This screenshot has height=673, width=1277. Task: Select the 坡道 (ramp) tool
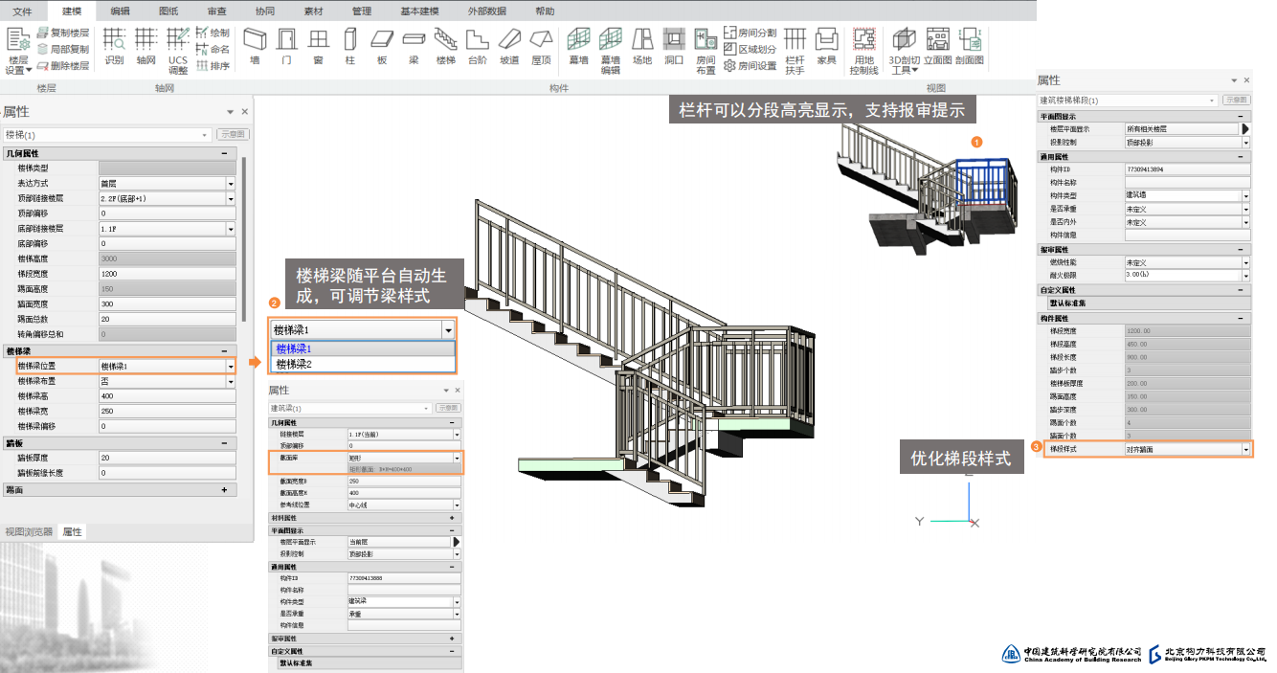(x=509, y=44)
